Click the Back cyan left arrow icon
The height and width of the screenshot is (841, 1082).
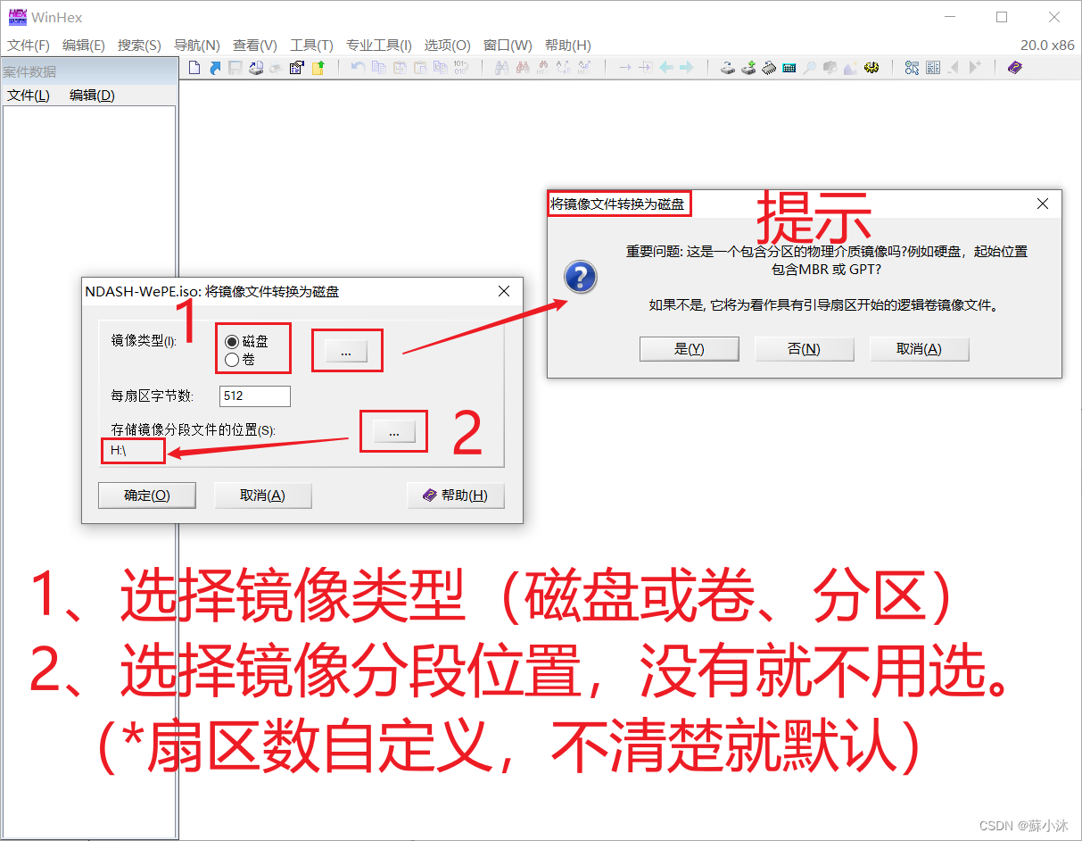666,68
